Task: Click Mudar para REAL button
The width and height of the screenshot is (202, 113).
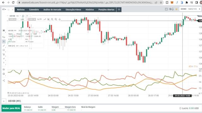Action: coord(11,108)
